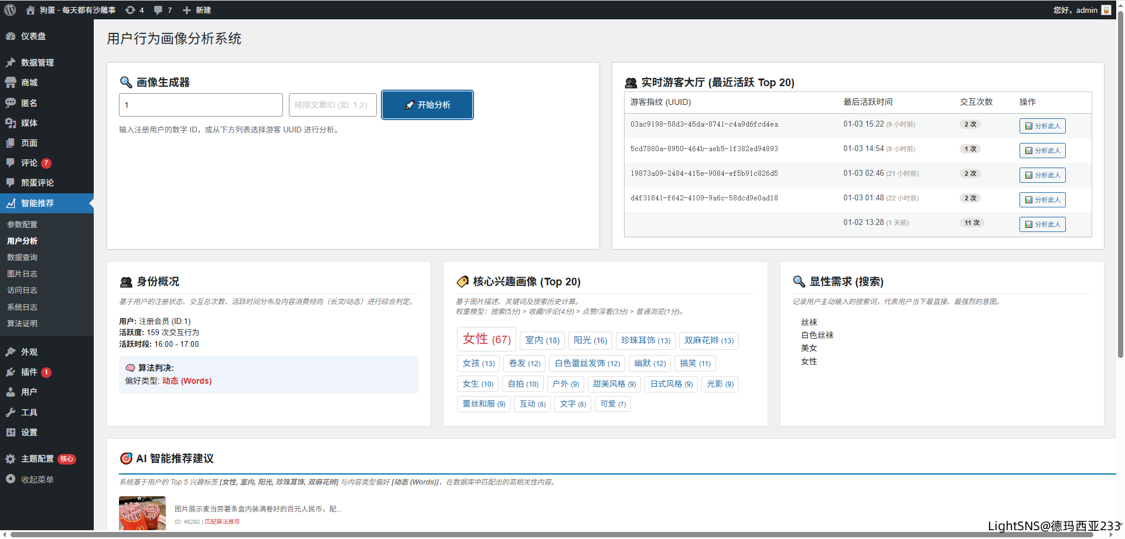This screenshot has height=539, width=1125.
Task: Open the site home icon in admin bar
Action: click(x=30, y=10)
